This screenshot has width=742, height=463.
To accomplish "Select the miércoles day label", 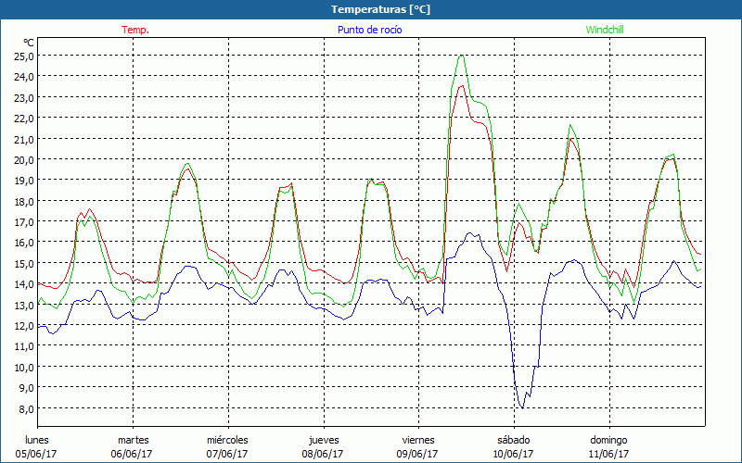I will (x=227, y=440).
